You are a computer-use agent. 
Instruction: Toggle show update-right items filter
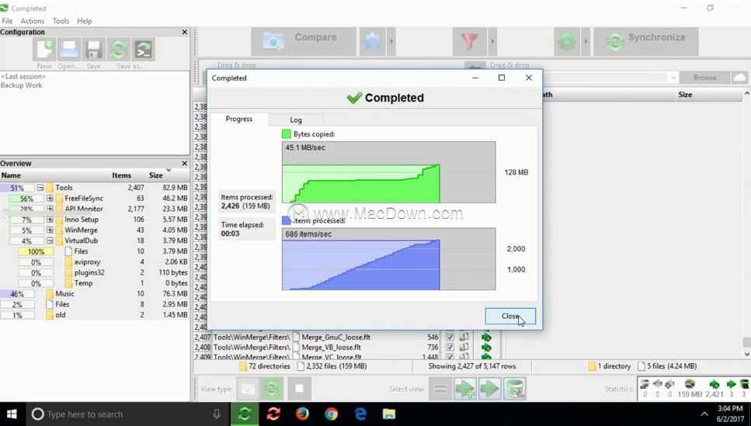pyautogui.click(x=489, y=389)
